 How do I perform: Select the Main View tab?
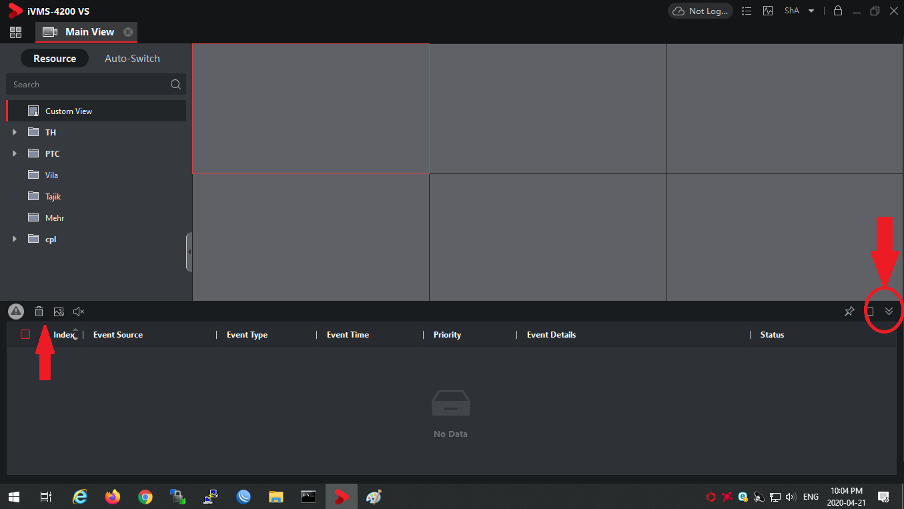[x=89, y=32]
